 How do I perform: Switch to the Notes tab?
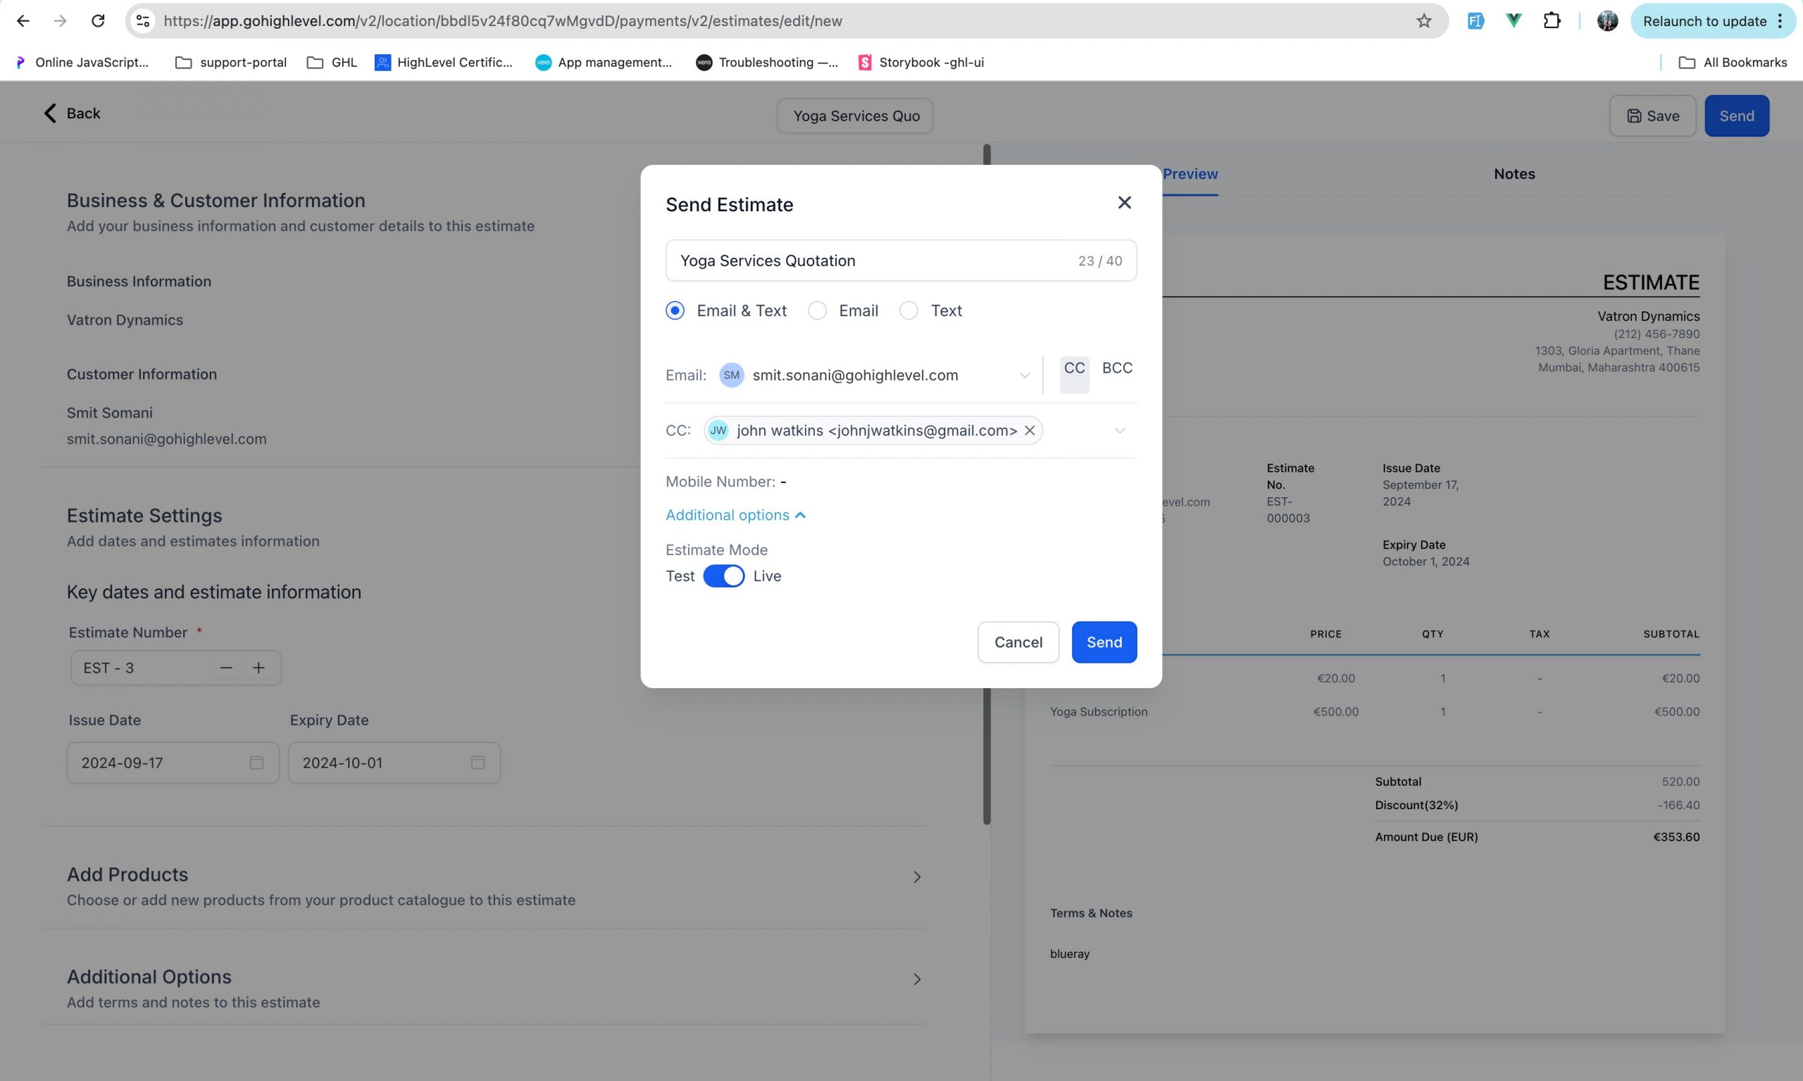tap(1514, 173)
